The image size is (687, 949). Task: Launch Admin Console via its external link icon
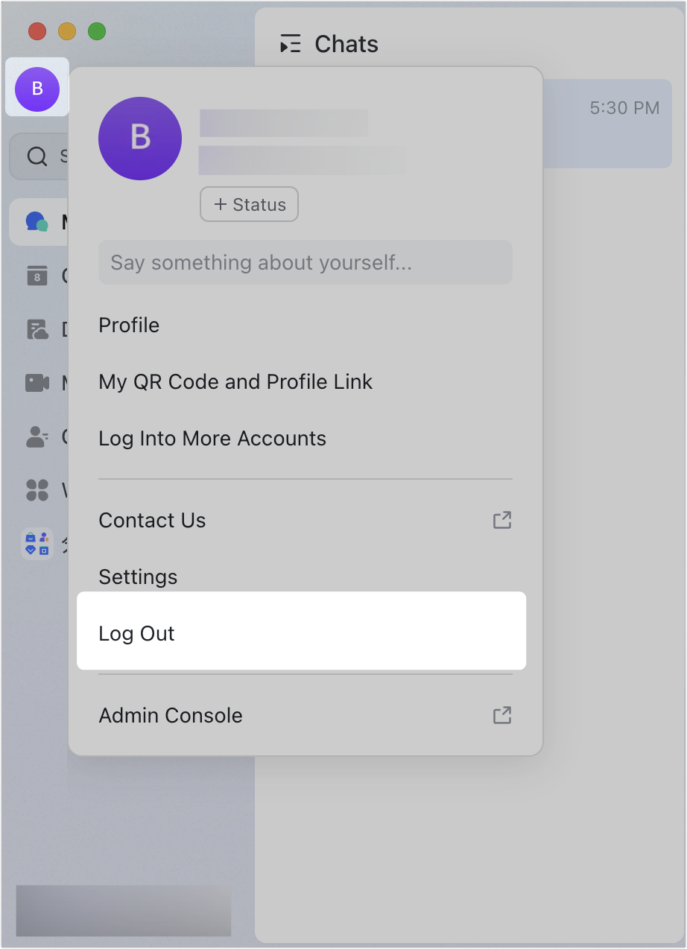502,715
